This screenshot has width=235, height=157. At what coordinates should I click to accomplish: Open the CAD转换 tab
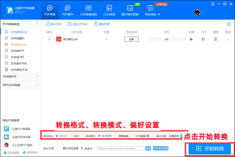coord(109,10)
